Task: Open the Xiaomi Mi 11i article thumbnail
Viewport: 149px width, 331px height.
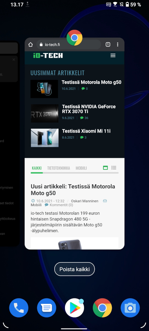Action: (x=45, y=138)
